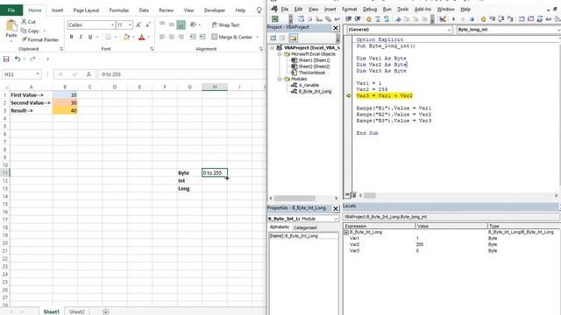
Task: Click the Orientation text-angle icon
Action: tap(194, 24)
